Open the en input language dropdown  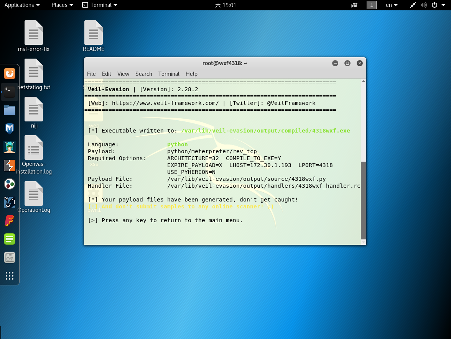coord(392,5)
